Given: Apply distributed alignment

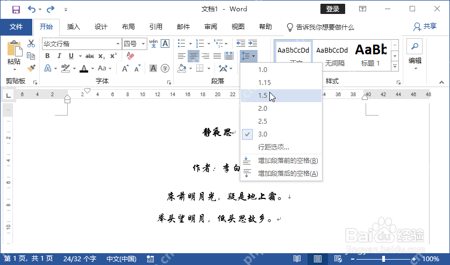Looking at the screenshot, I should (229, 56).
